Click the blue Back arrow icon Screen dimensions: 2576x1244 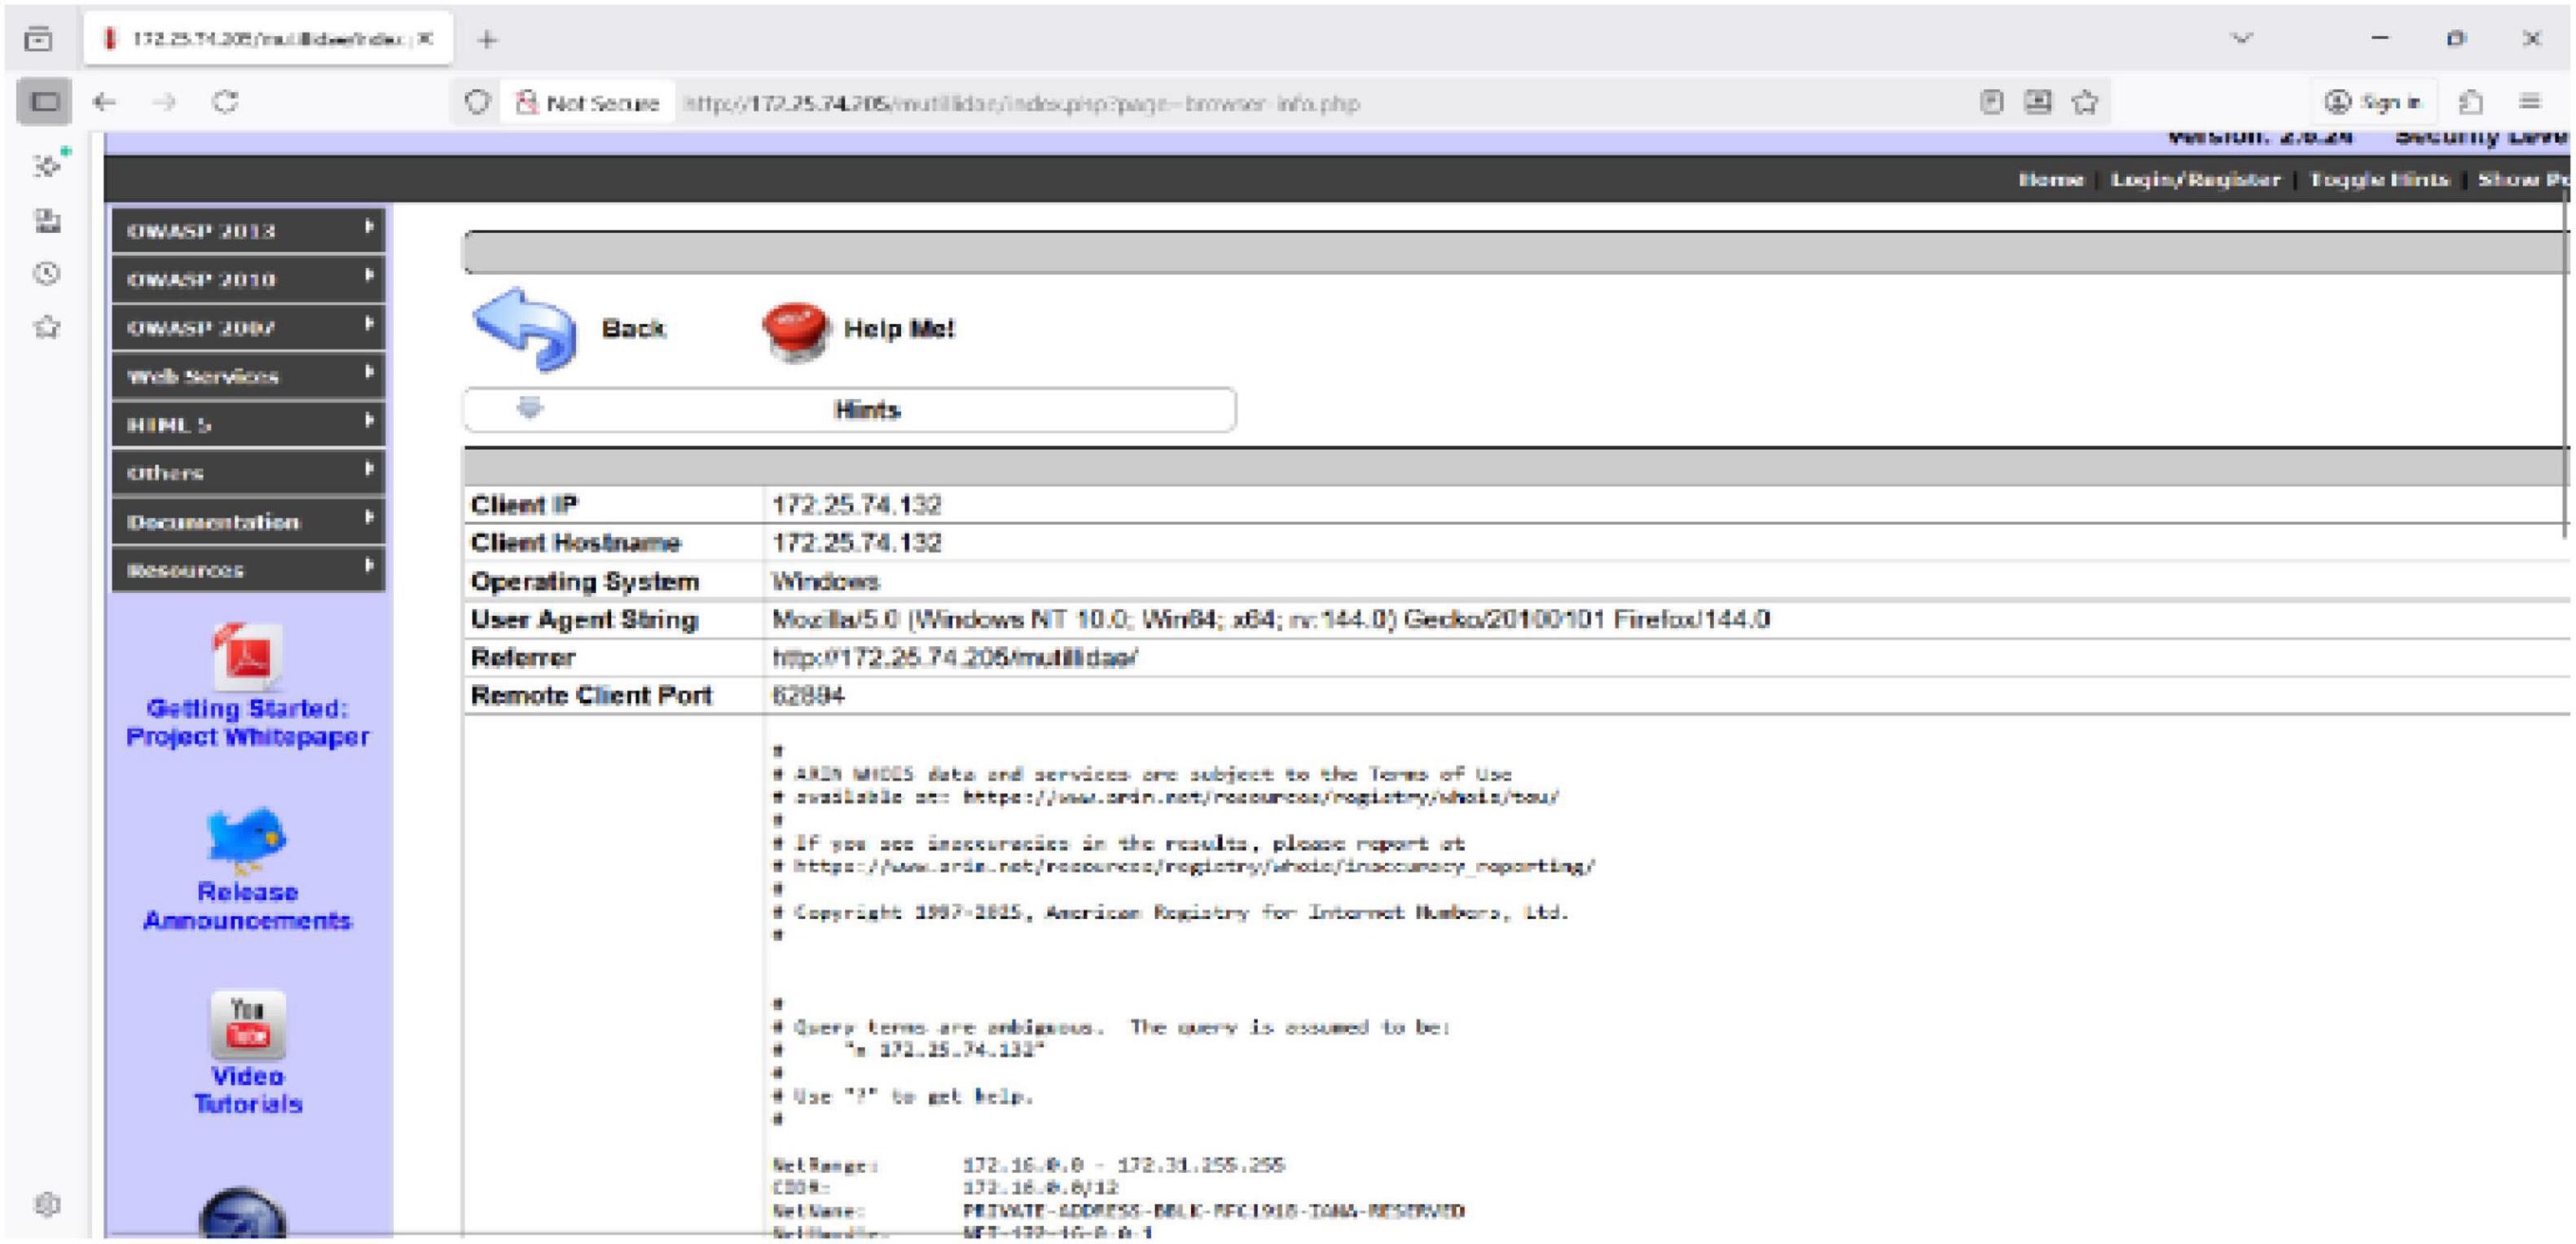(x=525, y=329)
